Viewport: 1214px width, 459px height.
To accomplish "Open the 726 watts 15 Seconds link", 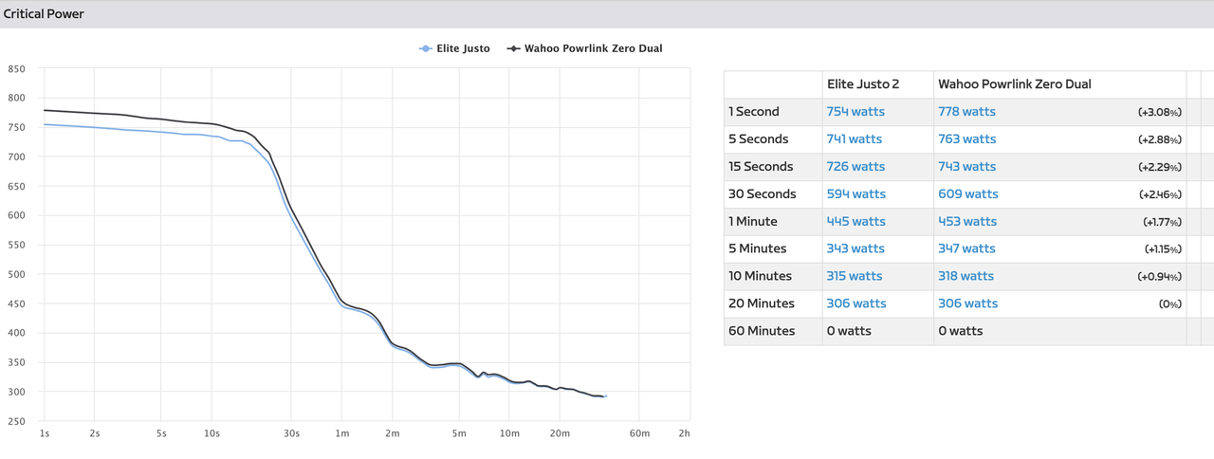I will click(x=855, y=166).
